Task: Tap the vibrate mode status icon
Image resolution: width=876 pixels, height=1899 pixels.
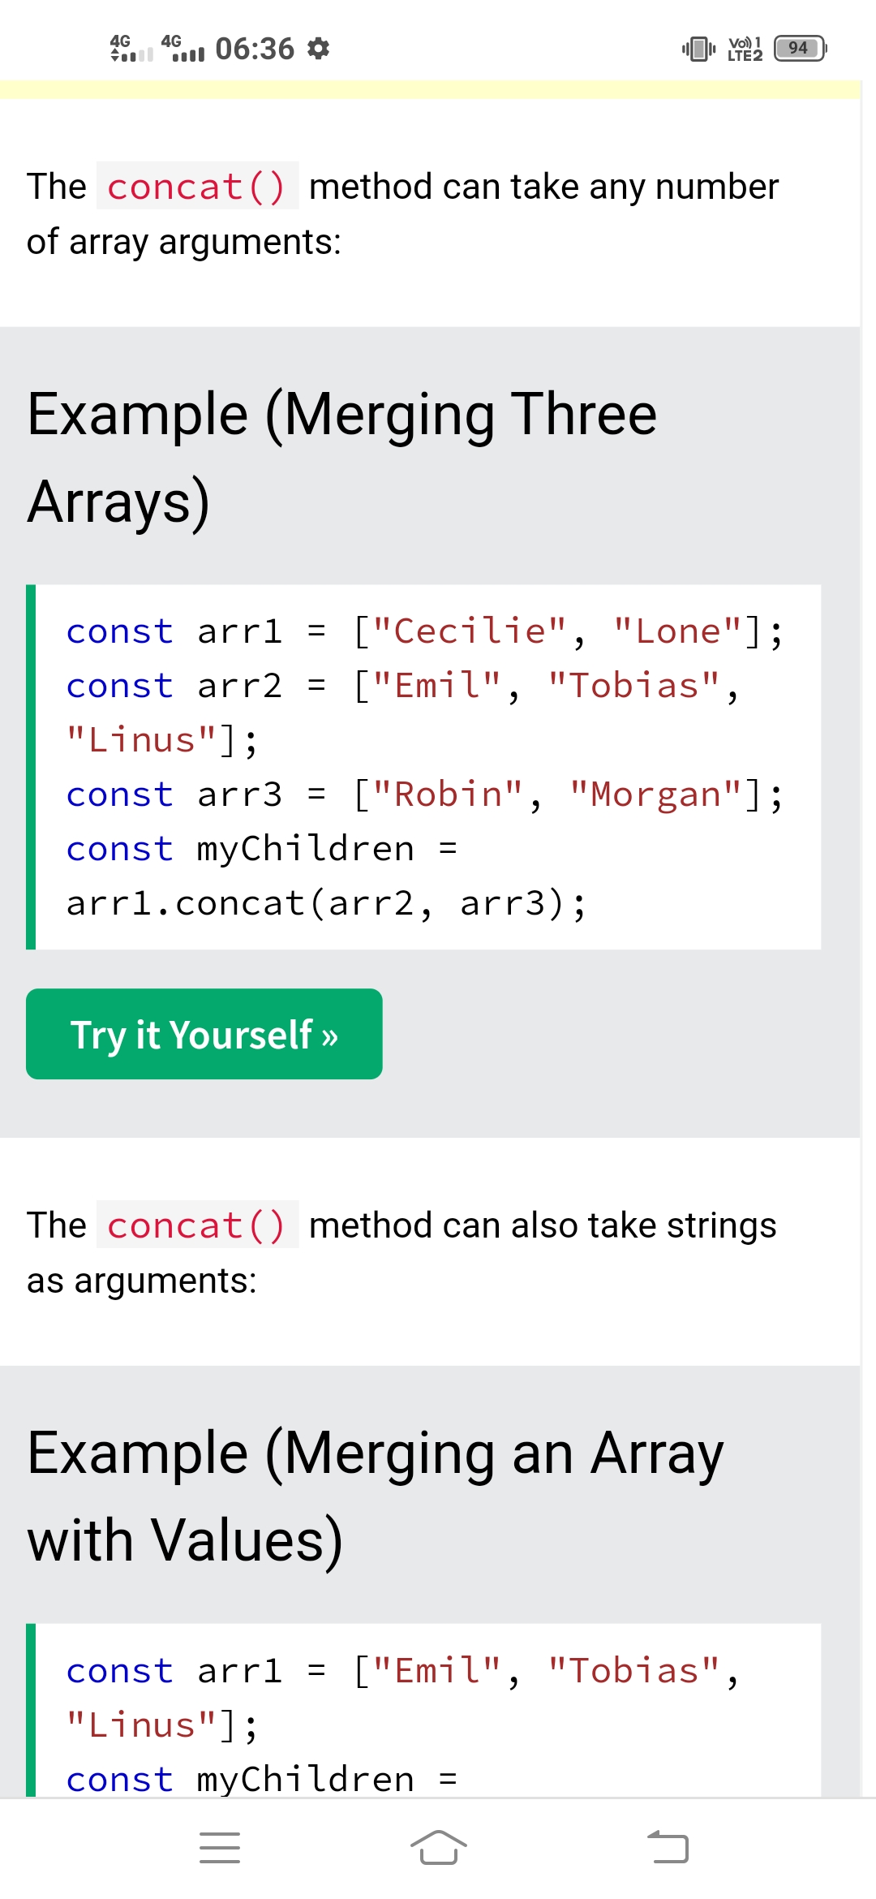Action: click(698, 49)
